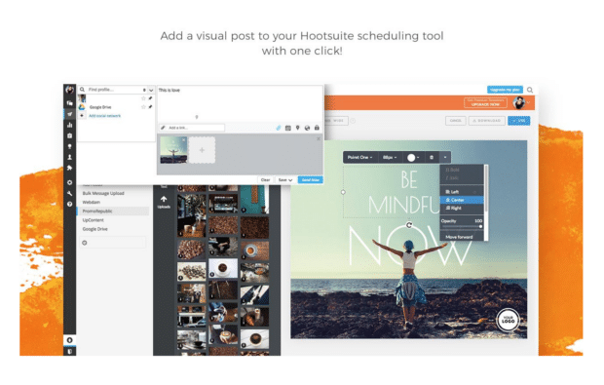Expand the Save dropdown in composer

click(x=285, y=180)
